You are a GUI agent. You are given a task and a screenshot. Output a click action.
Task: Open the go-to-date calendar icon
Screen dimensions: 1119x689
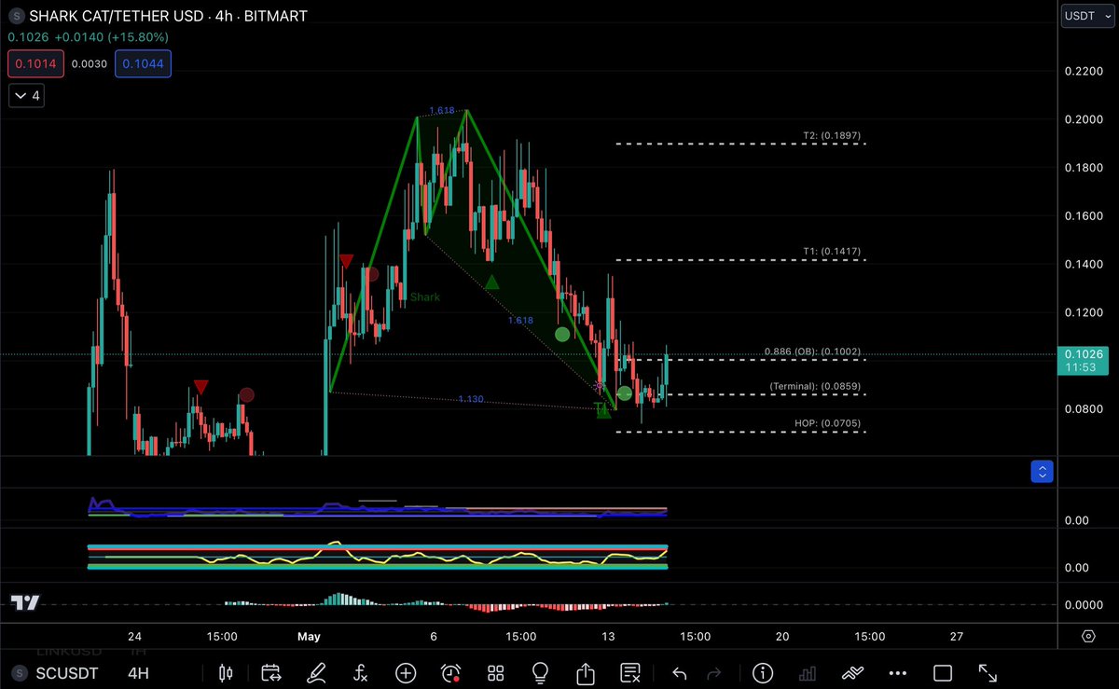[x=271, y=672]
